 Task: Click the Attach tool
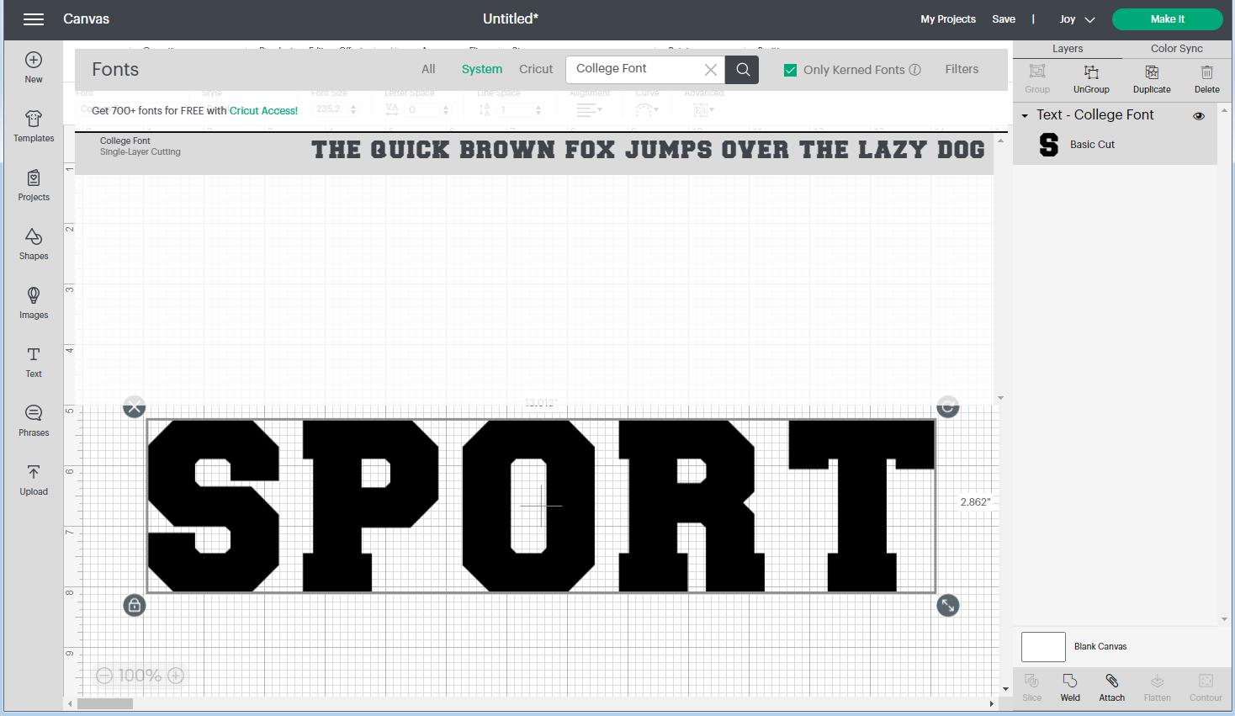point(1111,687)
